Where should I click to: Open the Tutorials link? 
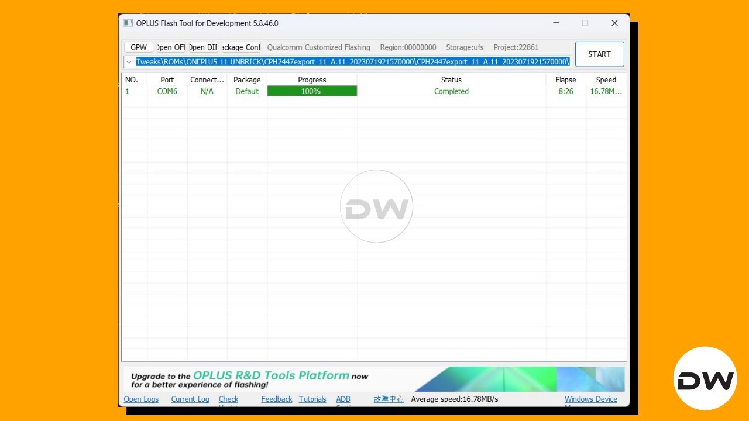coord(312,399)
